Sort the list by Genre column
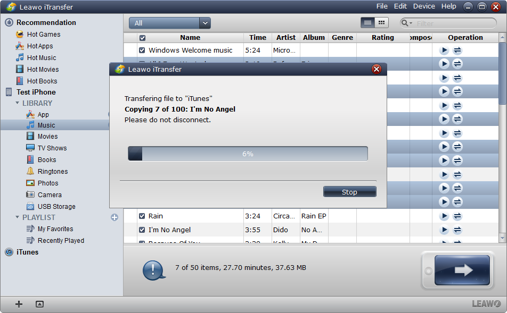Viewport: 507px width, 313px height. coord(342,38)
